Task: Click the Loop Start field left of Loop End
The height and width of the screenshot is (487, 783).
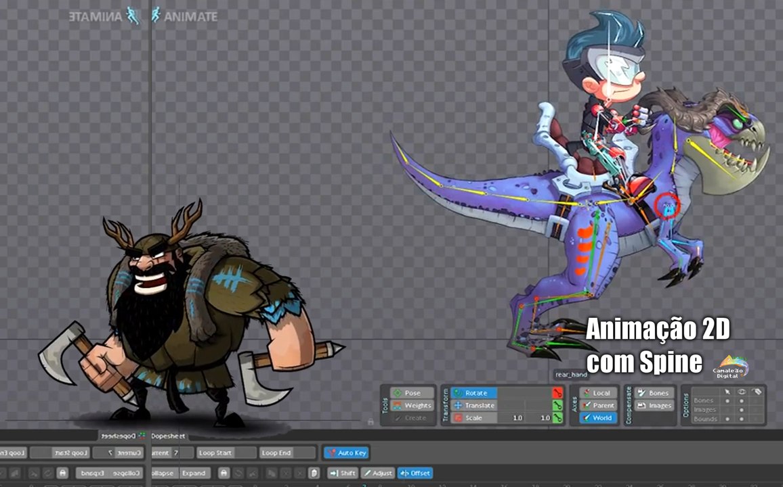Action: (x=226, y=453)
